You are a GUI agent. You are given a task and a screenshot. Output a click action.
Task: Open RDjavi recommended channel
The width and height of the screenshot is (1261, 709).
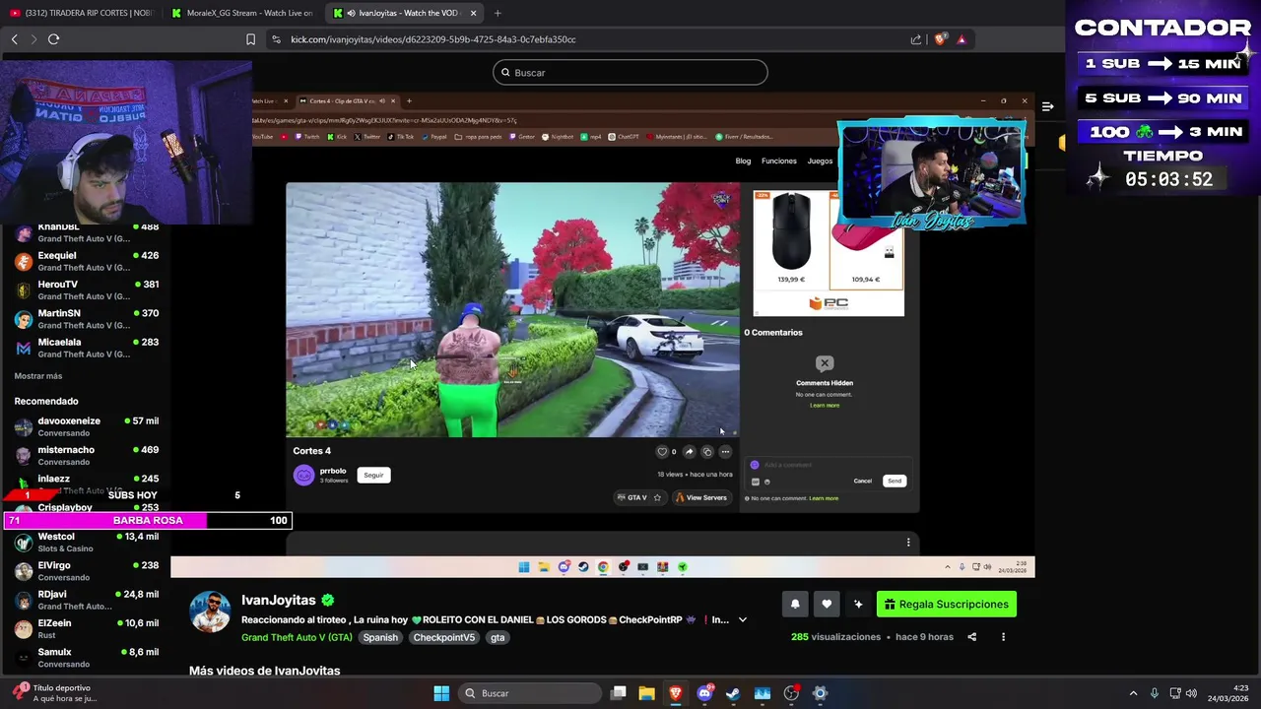tap(87, 600)
